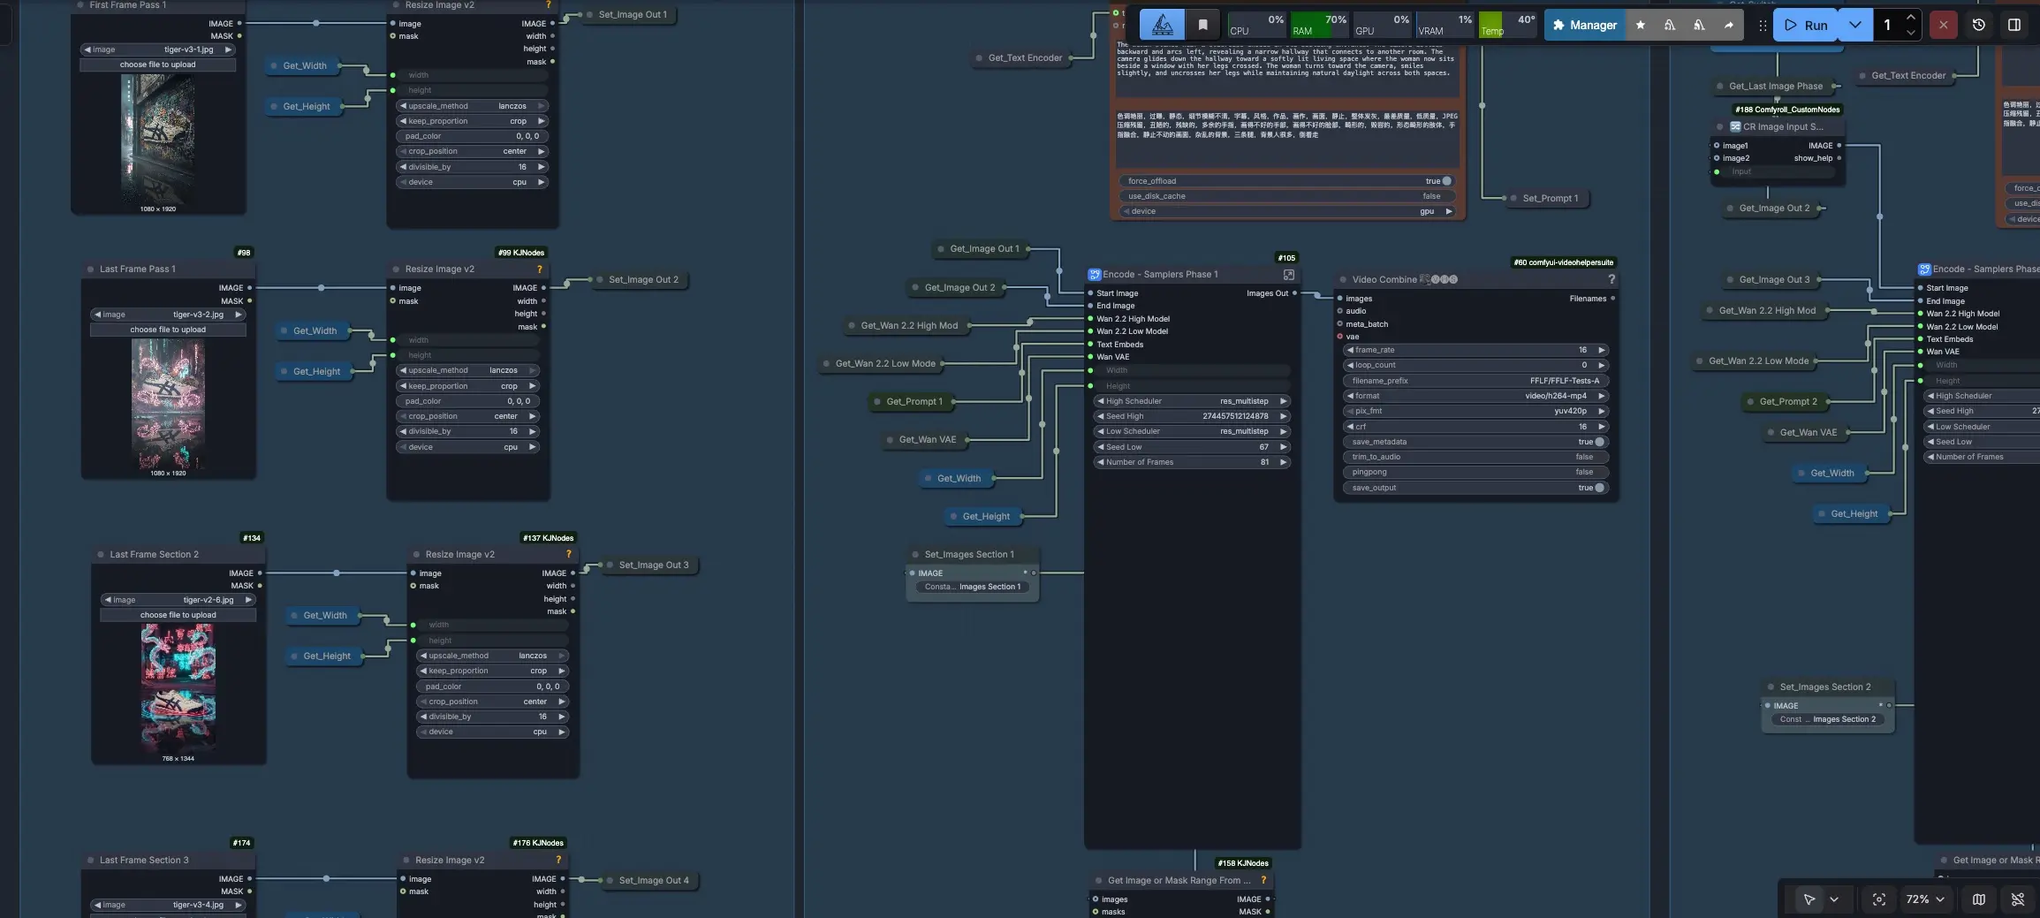Open the queue history clock icon
This screenshot has height=918, width=2040.
(1978, 25)
